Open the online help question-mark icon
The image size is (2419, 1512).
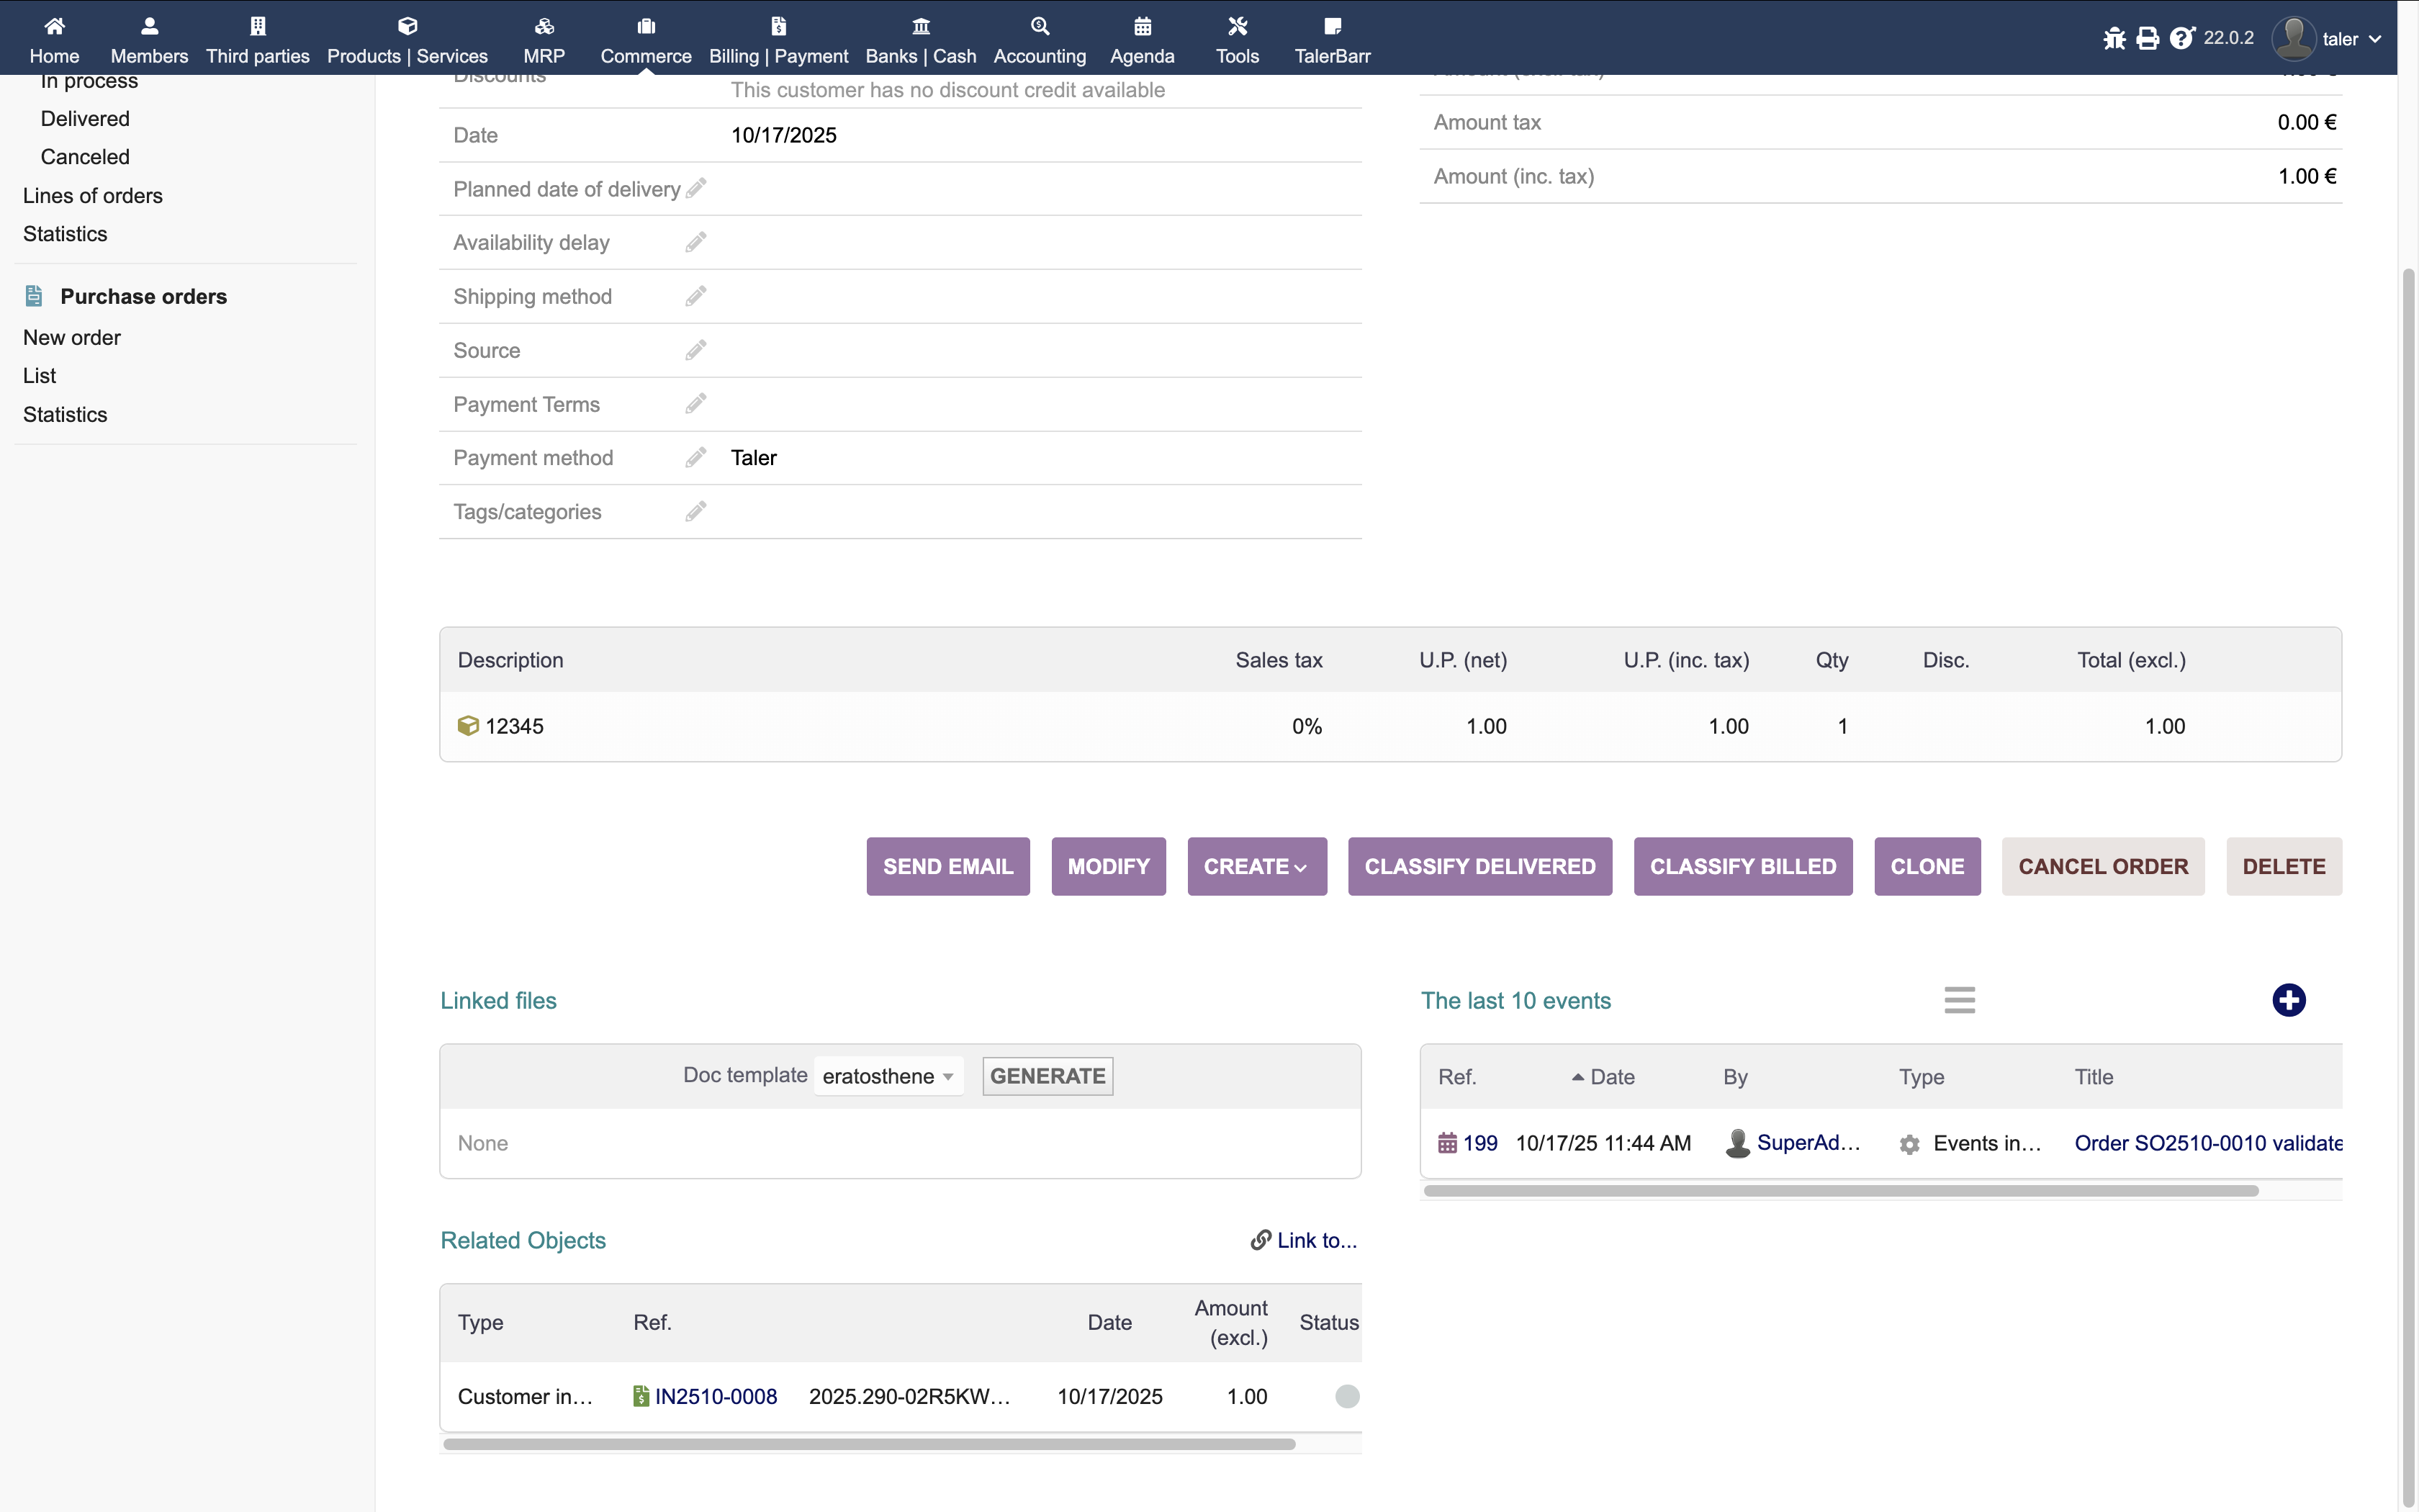[x=2181, y=38]
